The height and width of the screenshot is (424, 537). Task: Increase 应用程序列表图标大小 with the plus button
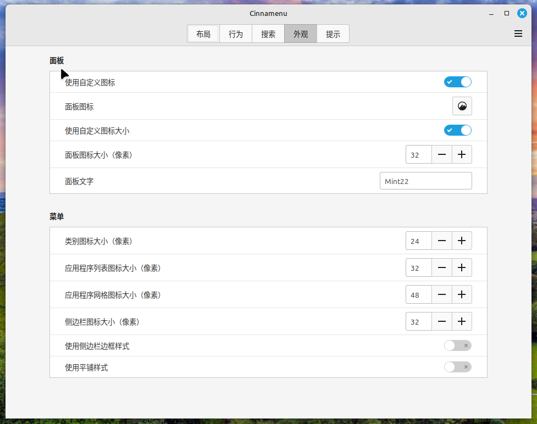(462, 267)
